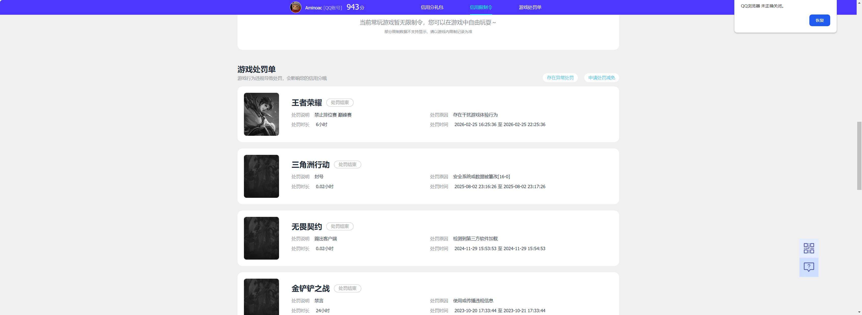The height and width of the screenshot is (315, 862).
Task: Click the 无畏契约 game thumbnail
Action: (x=261, y=238)
